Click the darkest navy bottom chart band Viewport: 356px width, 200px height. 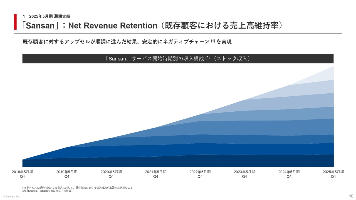[178, 162]
